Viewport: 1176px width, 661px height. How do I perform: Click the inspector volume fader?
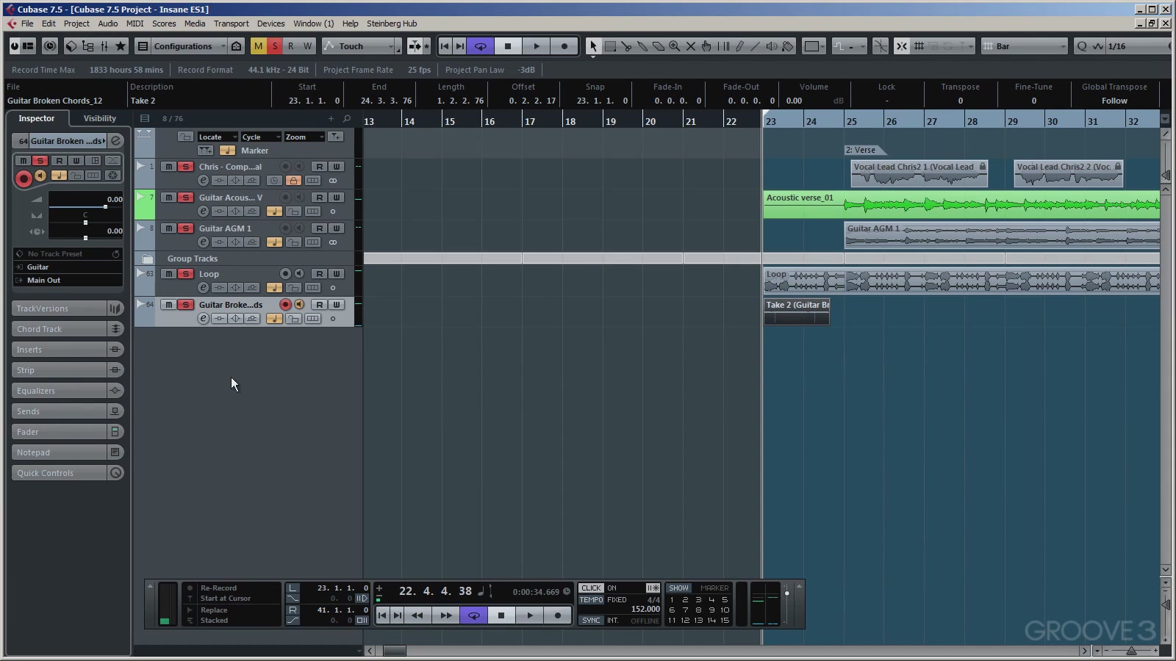pos(105,206)
